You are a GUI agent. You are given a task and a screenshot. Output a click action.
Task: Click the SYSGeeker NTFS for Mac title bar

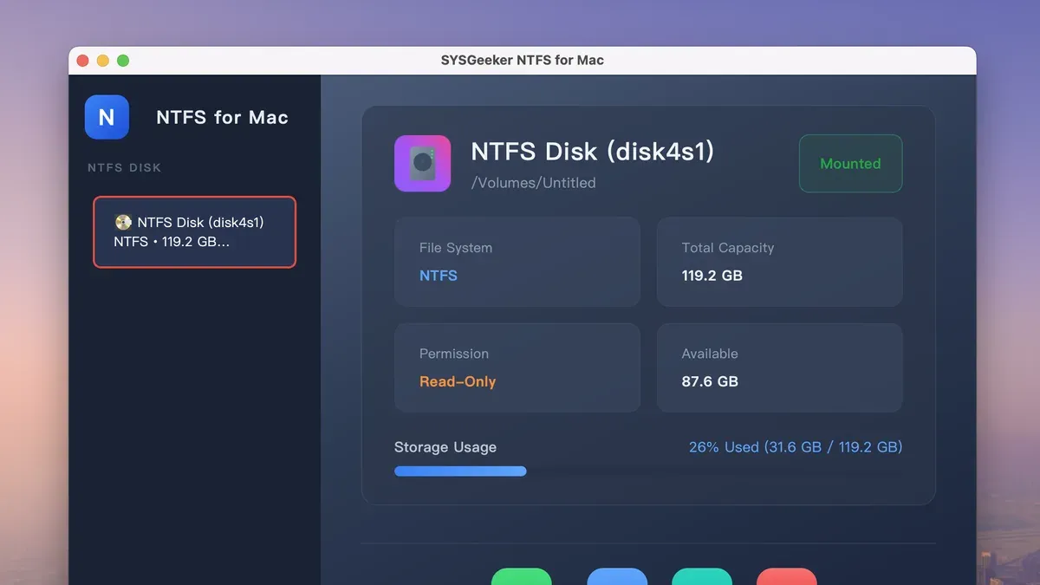pos(523,61)
